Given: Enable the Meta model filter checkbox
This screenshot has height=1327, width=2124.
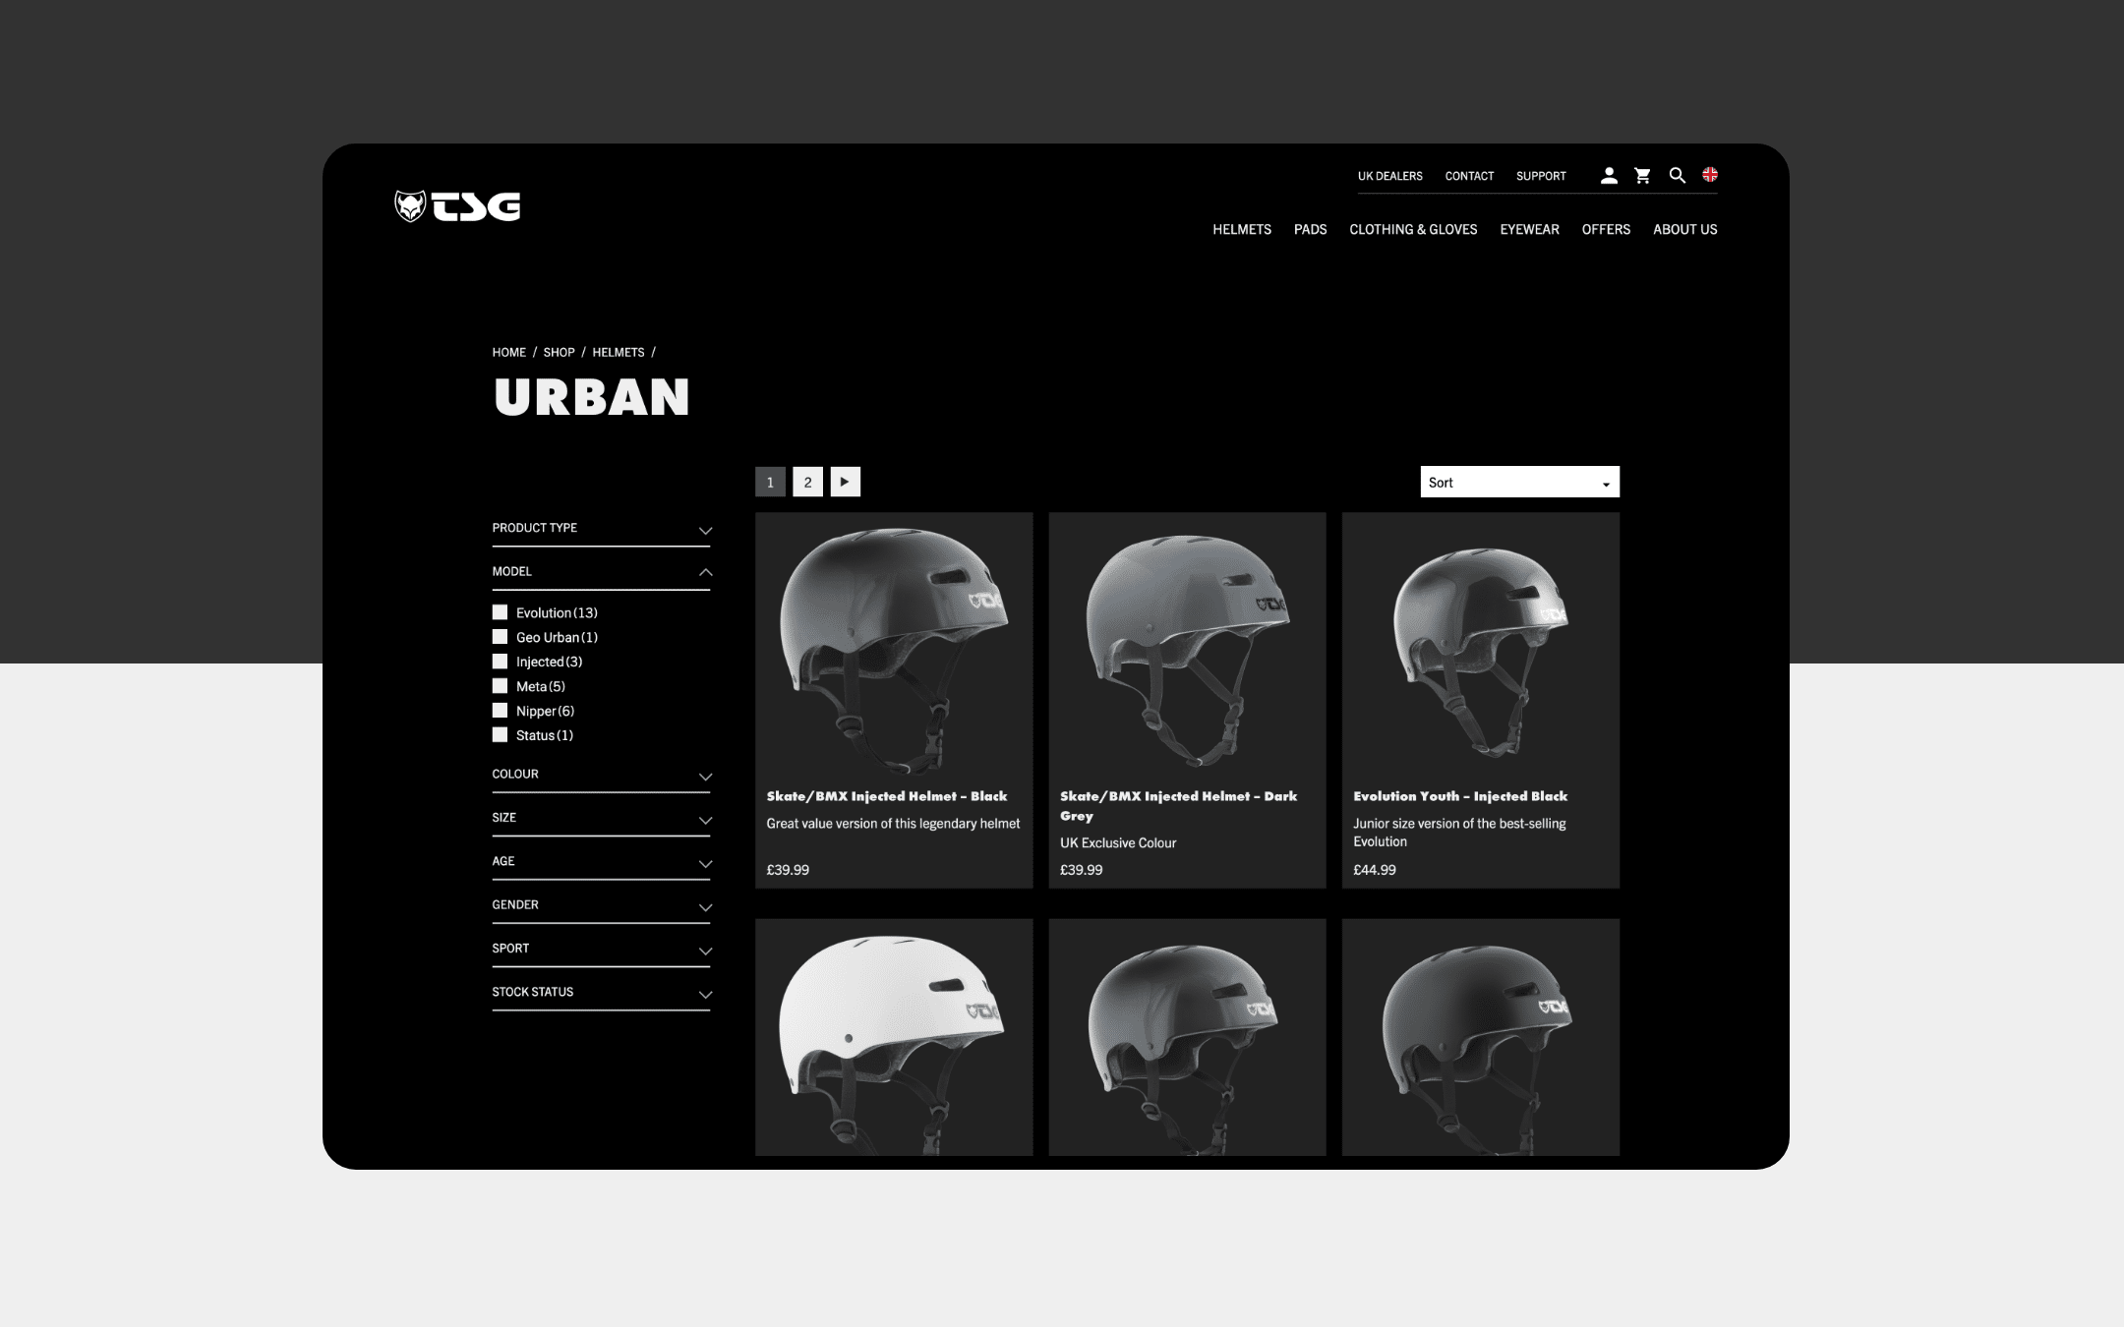Looking at the screenshot, I should point(500,686).
